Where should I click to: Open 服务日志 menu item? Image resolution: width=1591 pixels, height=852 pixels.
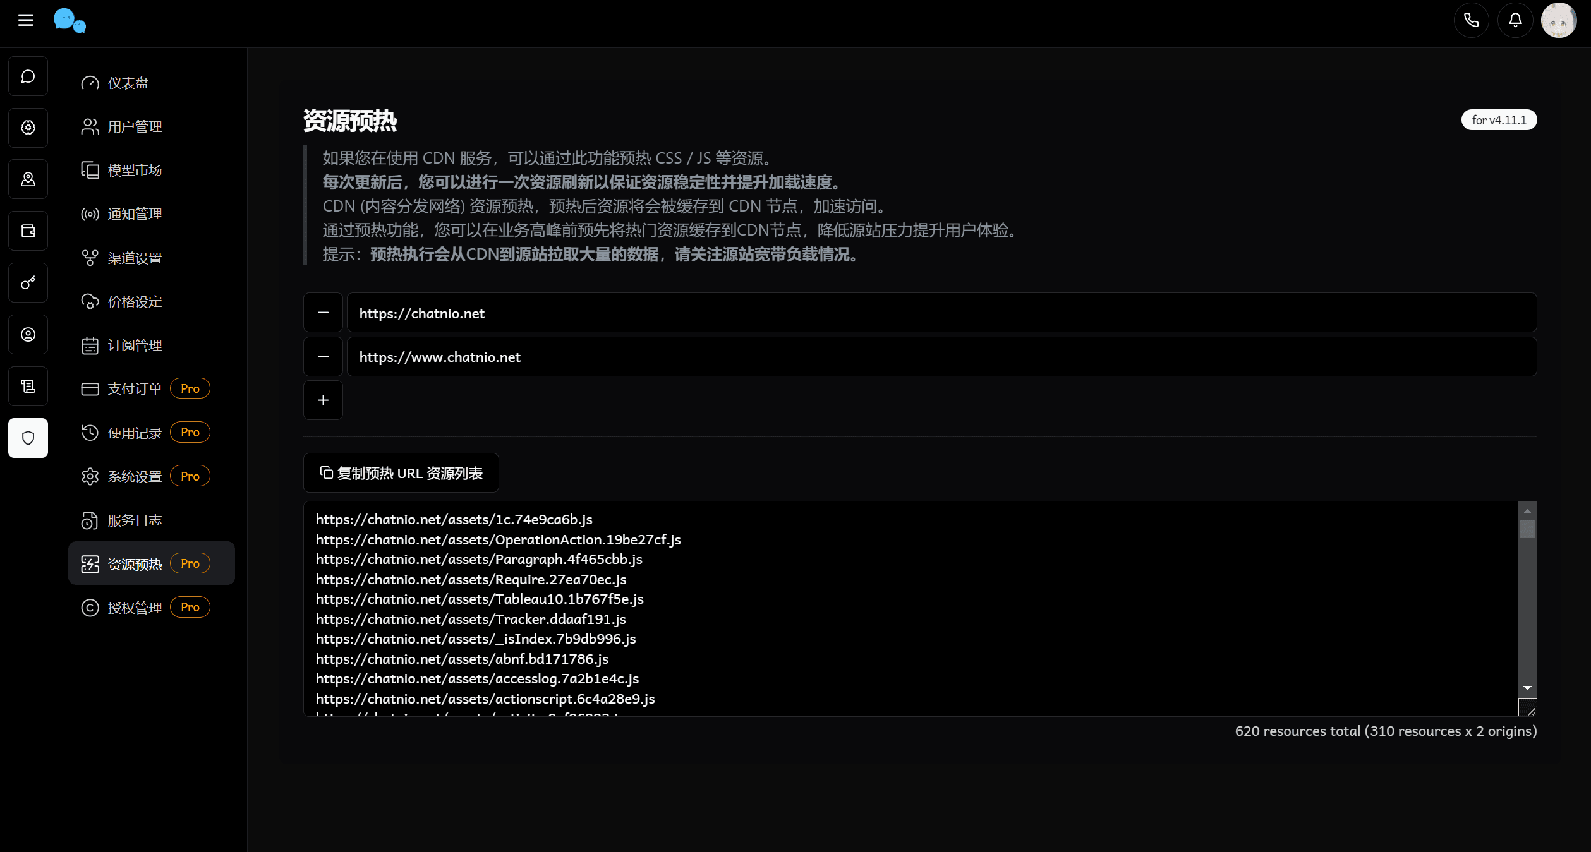click(x=152, y=520)
